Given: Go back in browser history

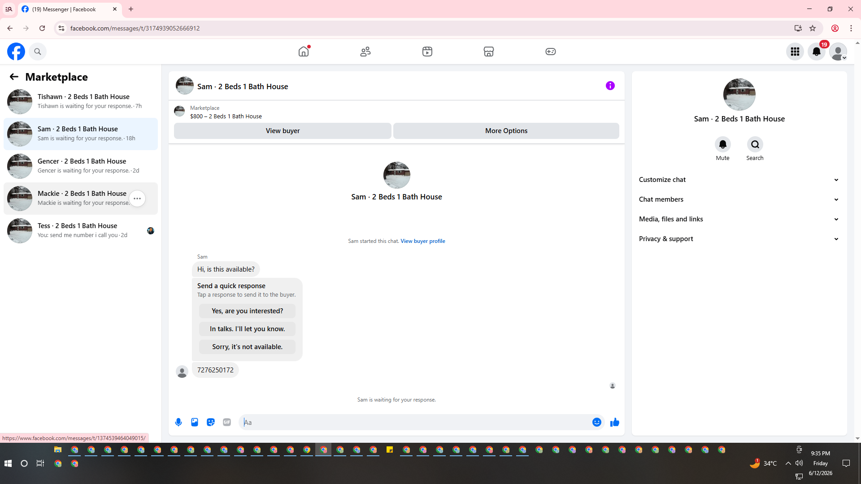Looking at the screenshot, I should [x=10, y=28].
